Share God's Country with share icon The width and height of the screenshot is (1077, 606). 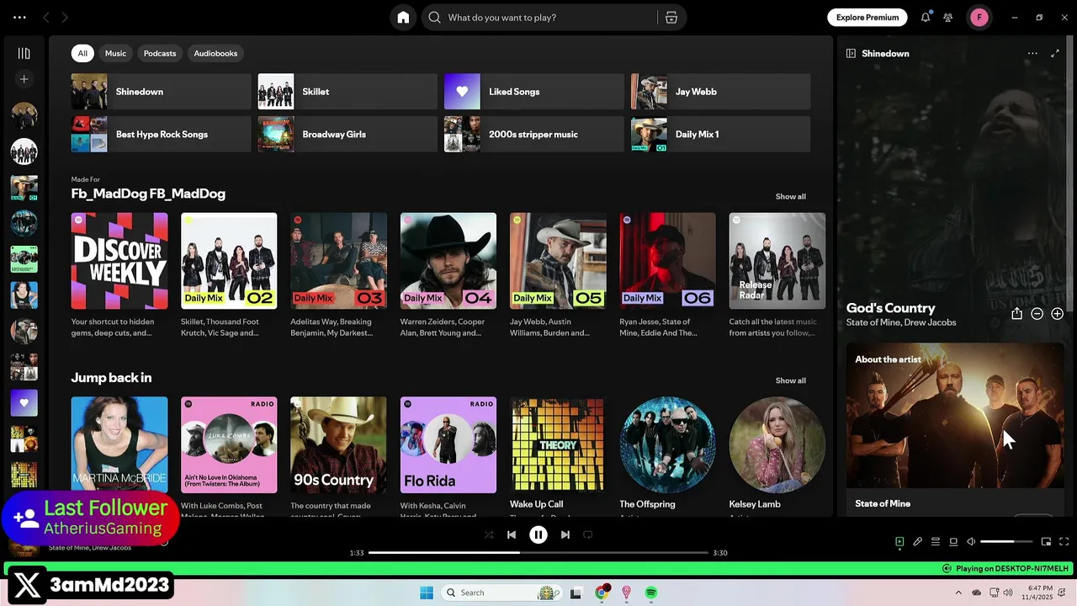[1016, 313]
